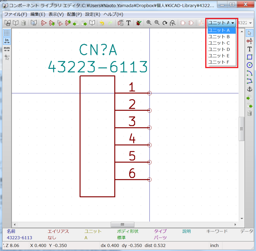Redo the last undone edit

[x=110, y=23]
